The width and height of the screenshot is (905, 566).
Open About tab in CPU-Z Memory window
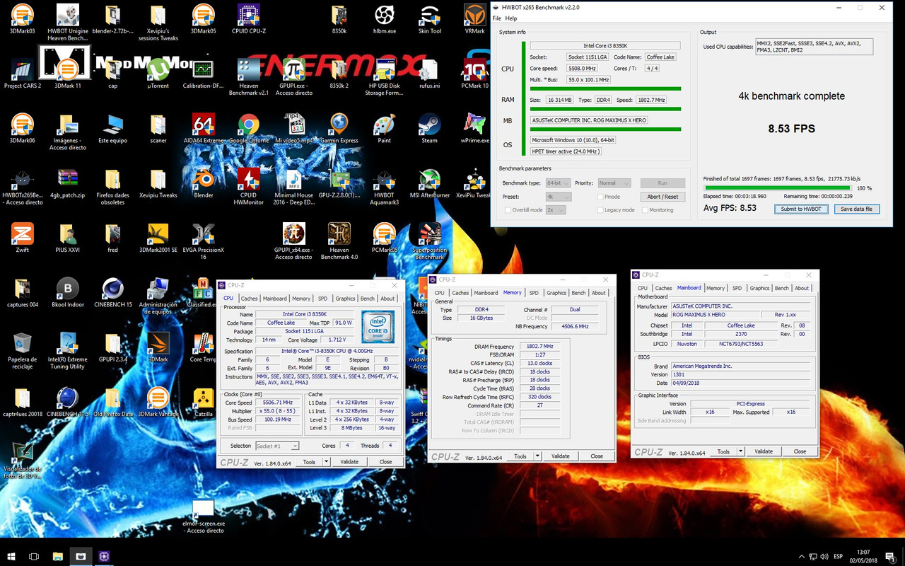point(599,293)
